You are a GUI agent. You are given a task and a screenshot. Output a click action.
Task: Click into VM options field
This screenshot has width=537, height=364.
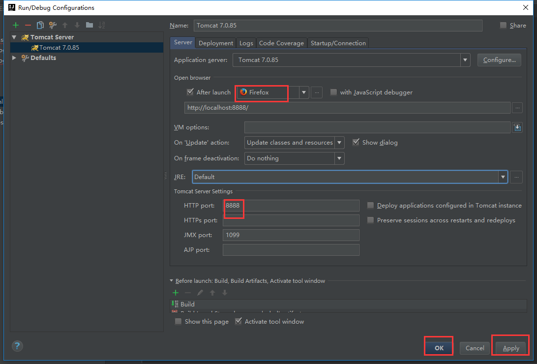tap(377, 127)
